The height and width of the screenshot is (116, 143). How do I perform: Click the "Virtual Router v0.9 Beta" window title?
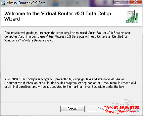tap(26, 3)
